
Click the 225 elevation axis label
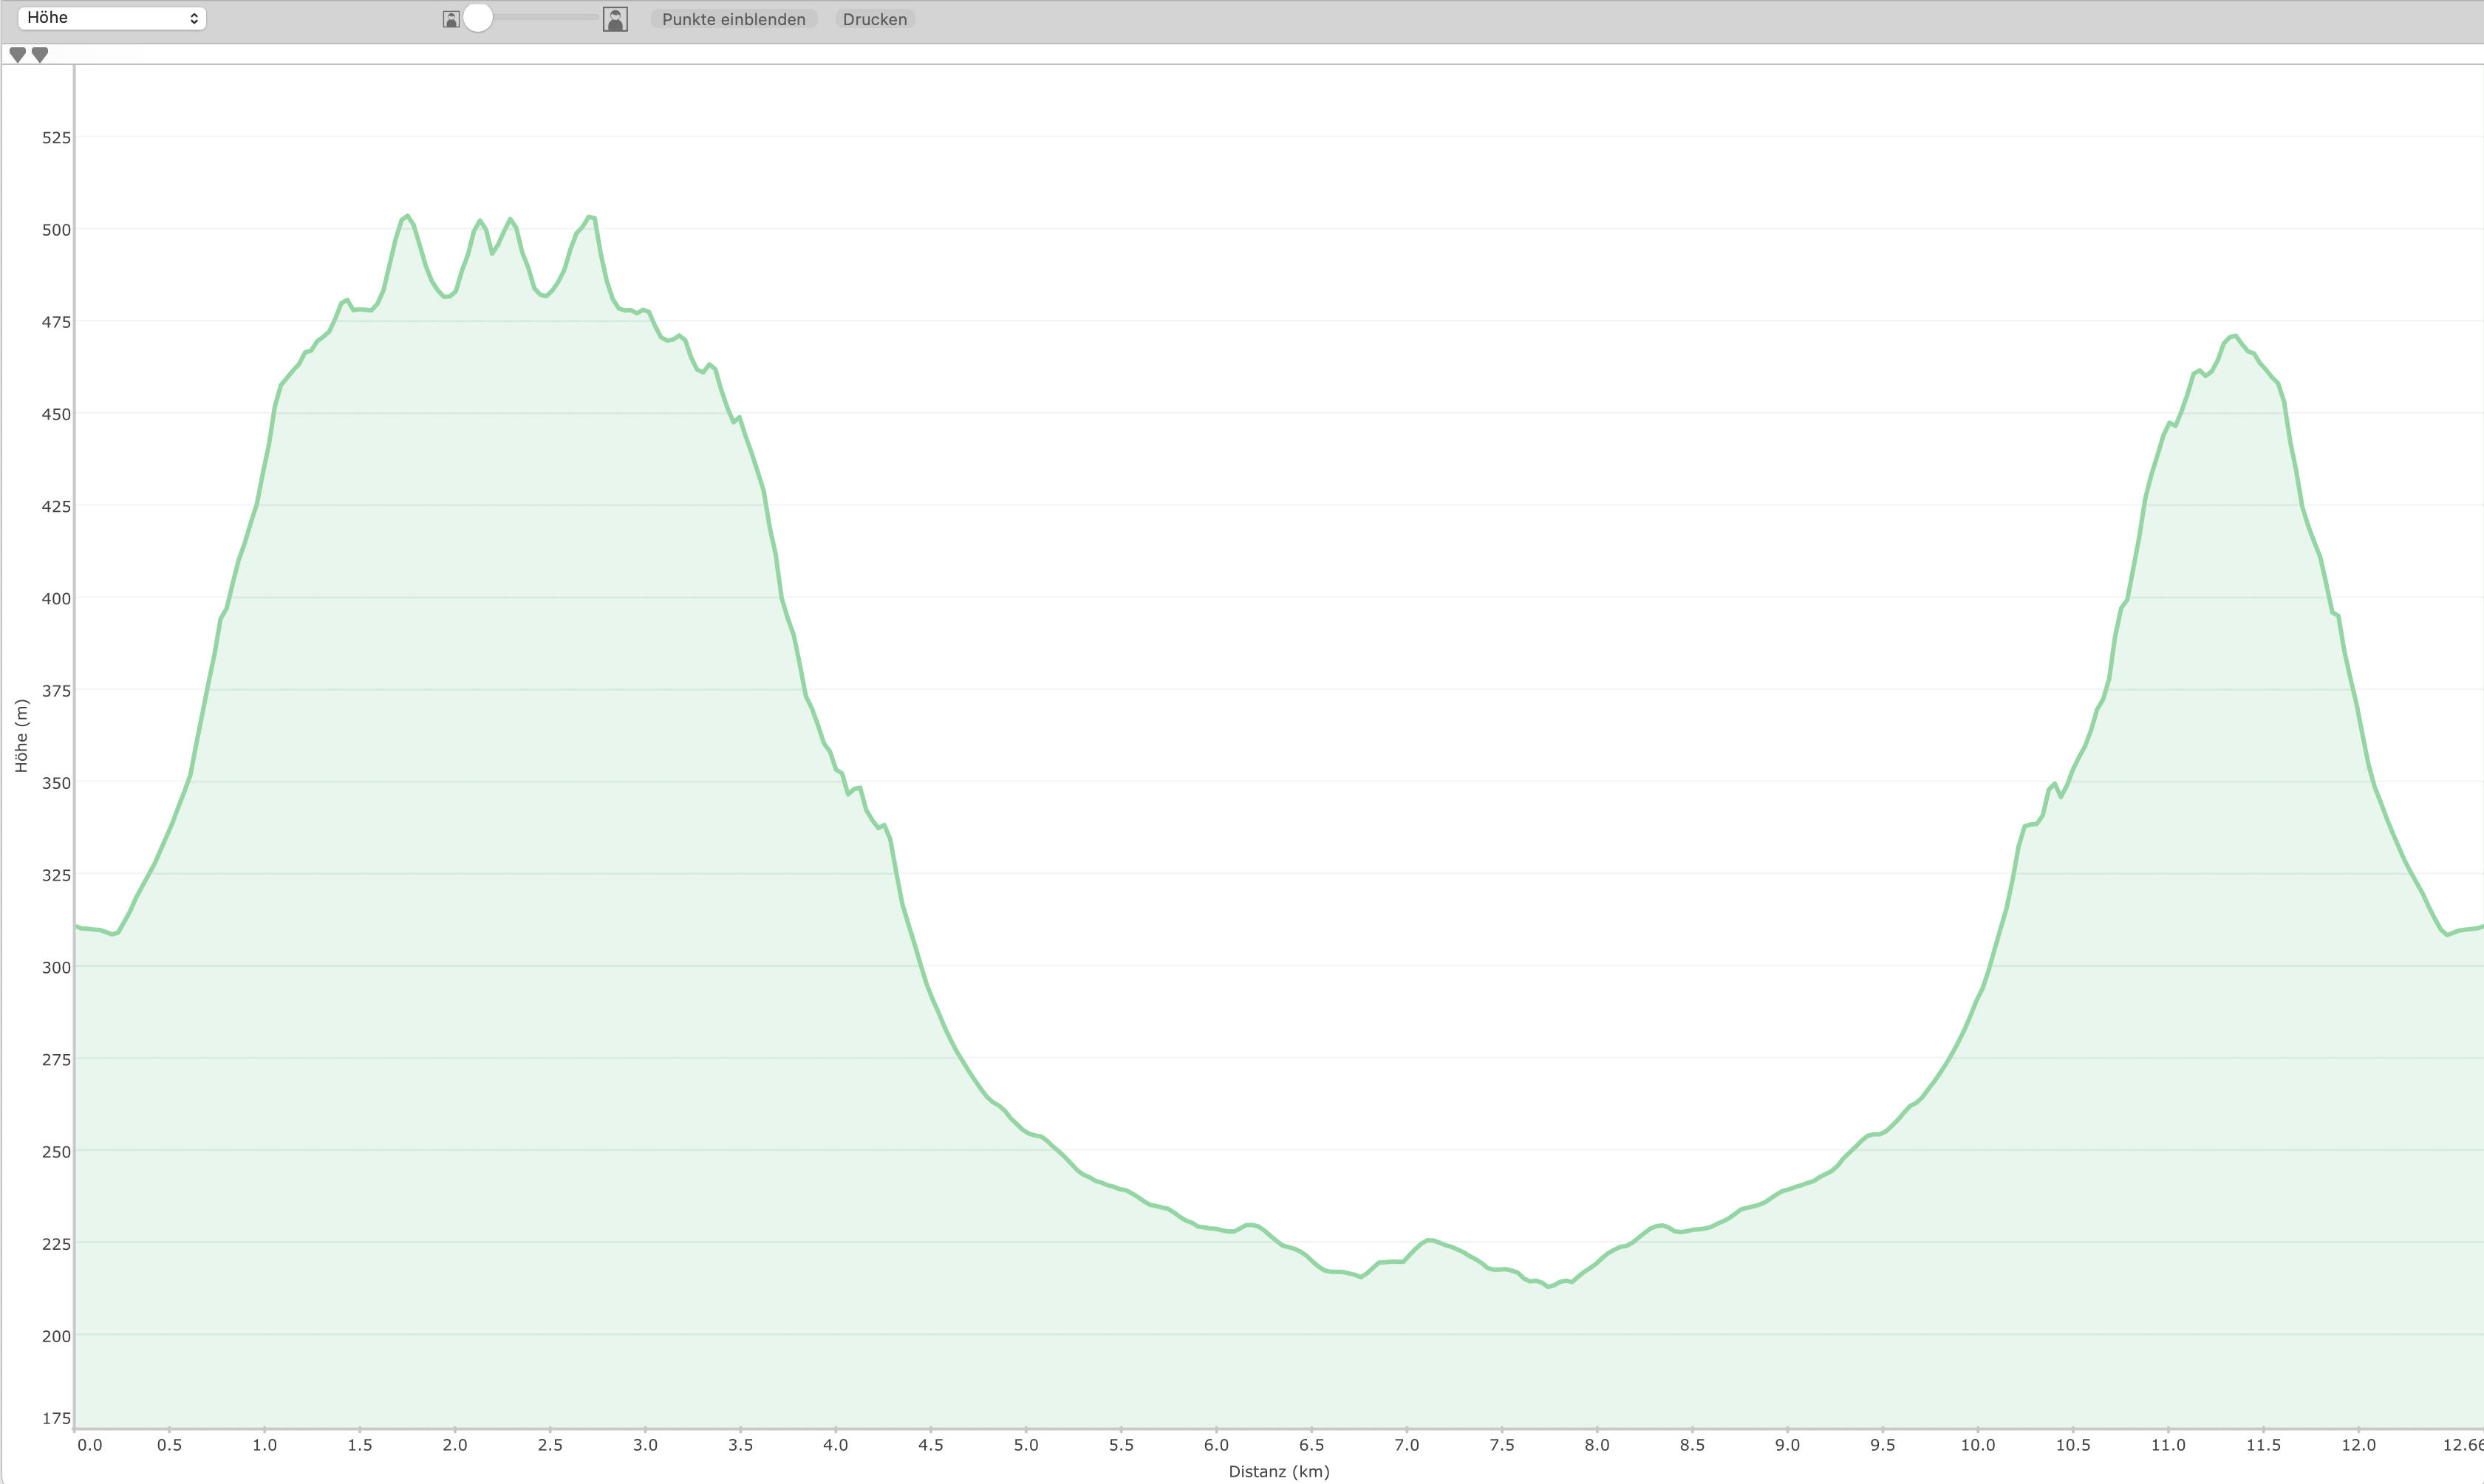pos(56,1244)
